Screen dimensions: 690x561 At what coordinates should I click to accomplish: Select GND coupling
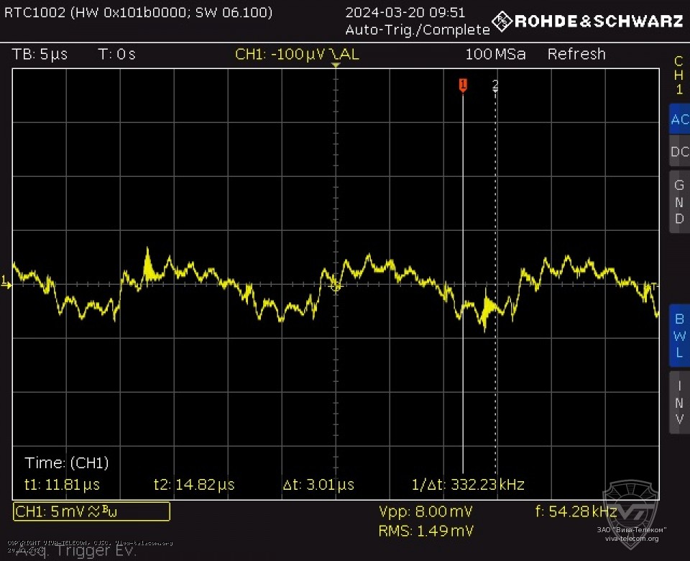(x=678, y=201)
